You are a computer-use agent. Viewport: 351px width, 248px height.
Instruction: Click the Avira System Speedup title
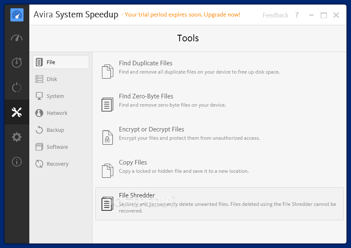[76, 14]
